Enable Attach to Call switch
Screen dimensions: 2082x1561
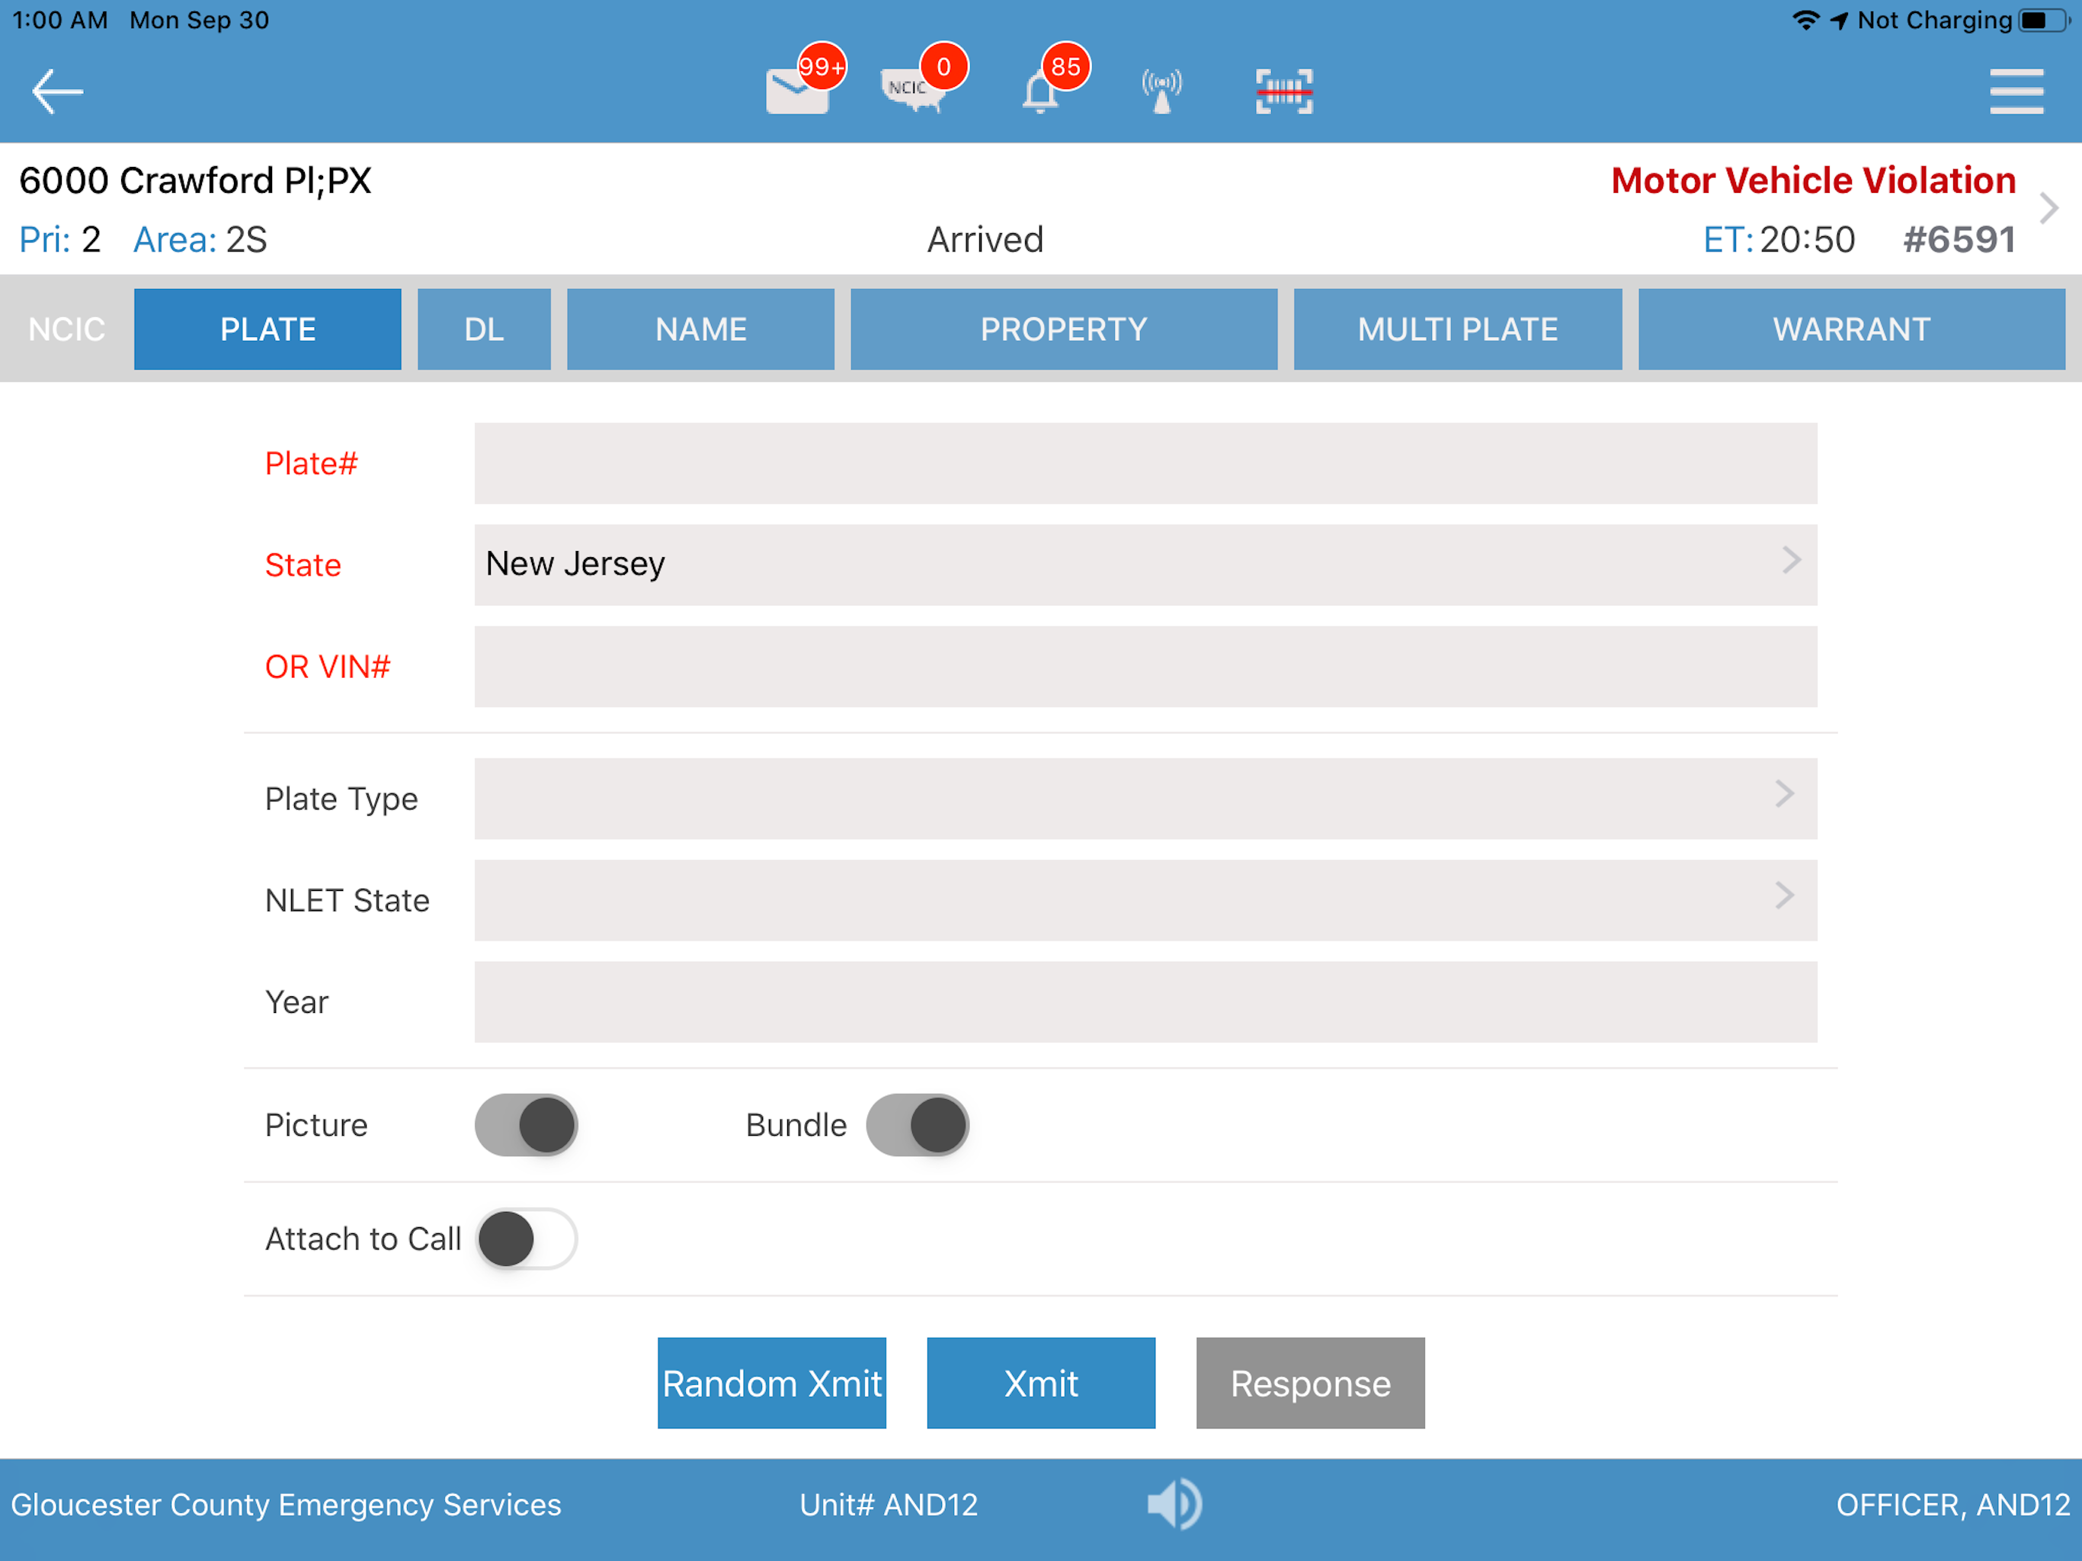tap(526, 1238)
